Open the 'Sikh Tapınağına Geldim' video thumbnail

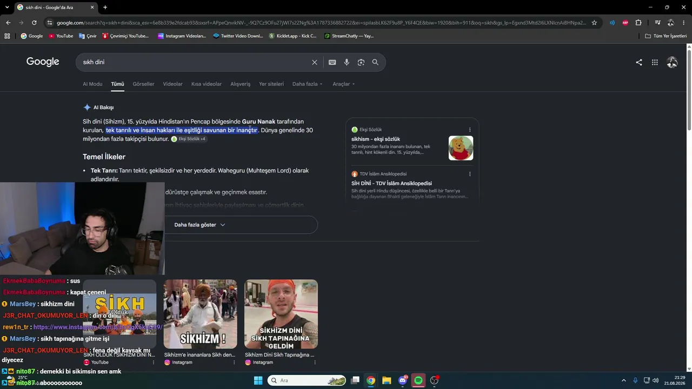(x=281, y=314)
